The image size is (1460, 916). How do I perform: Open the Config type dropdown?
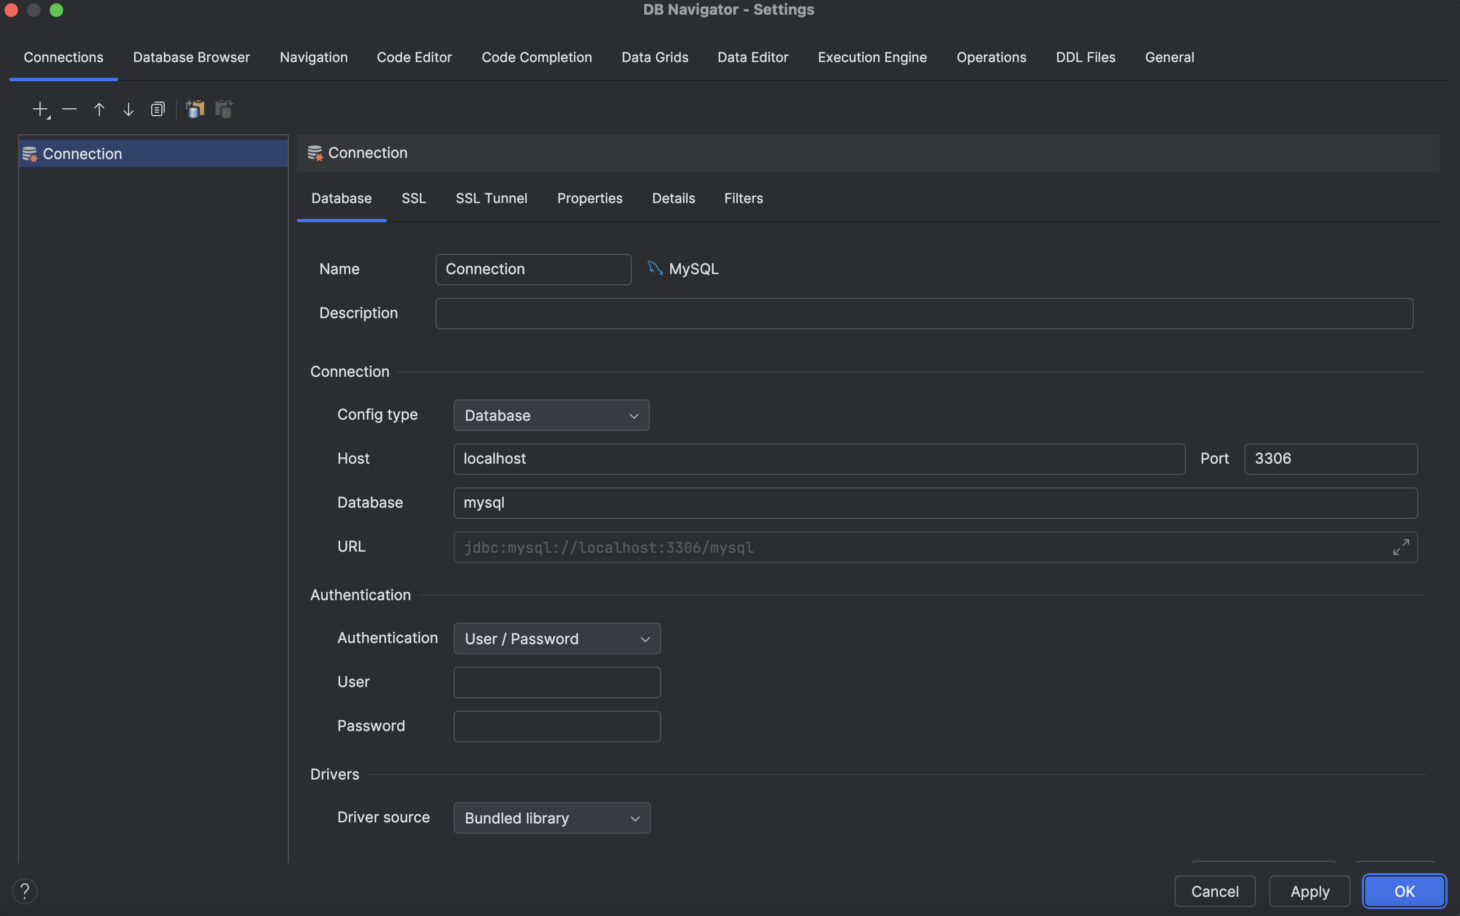tap(551, 416)
